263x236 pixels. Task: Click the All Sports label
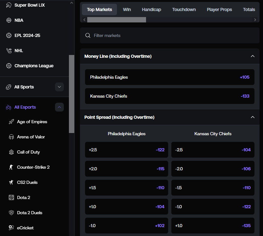24,87
